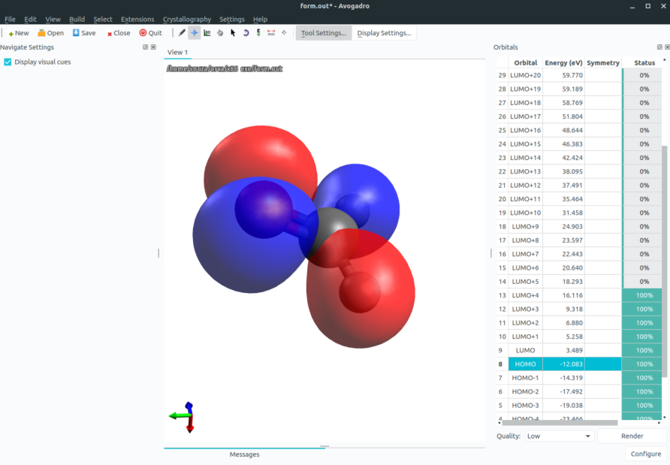The image size is (670, 465).
Task: Open the Extensions menu
Action: coord(137,19)
